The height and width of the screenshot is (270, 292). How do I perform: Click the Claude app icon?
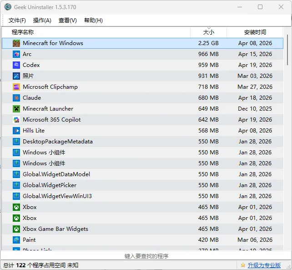point(16,98)
